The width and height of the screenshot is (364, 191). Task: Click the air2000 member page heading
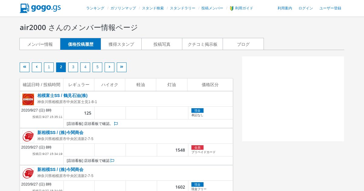[79, 27]
